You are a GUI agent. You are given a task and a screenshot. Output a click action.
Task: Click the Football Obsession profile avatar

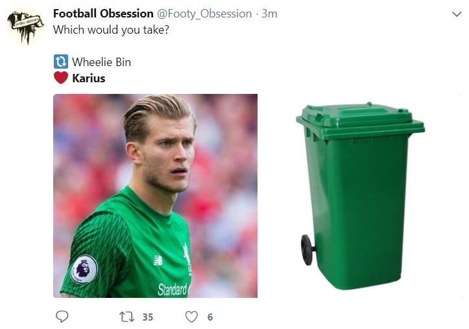(x=25, y=26)
